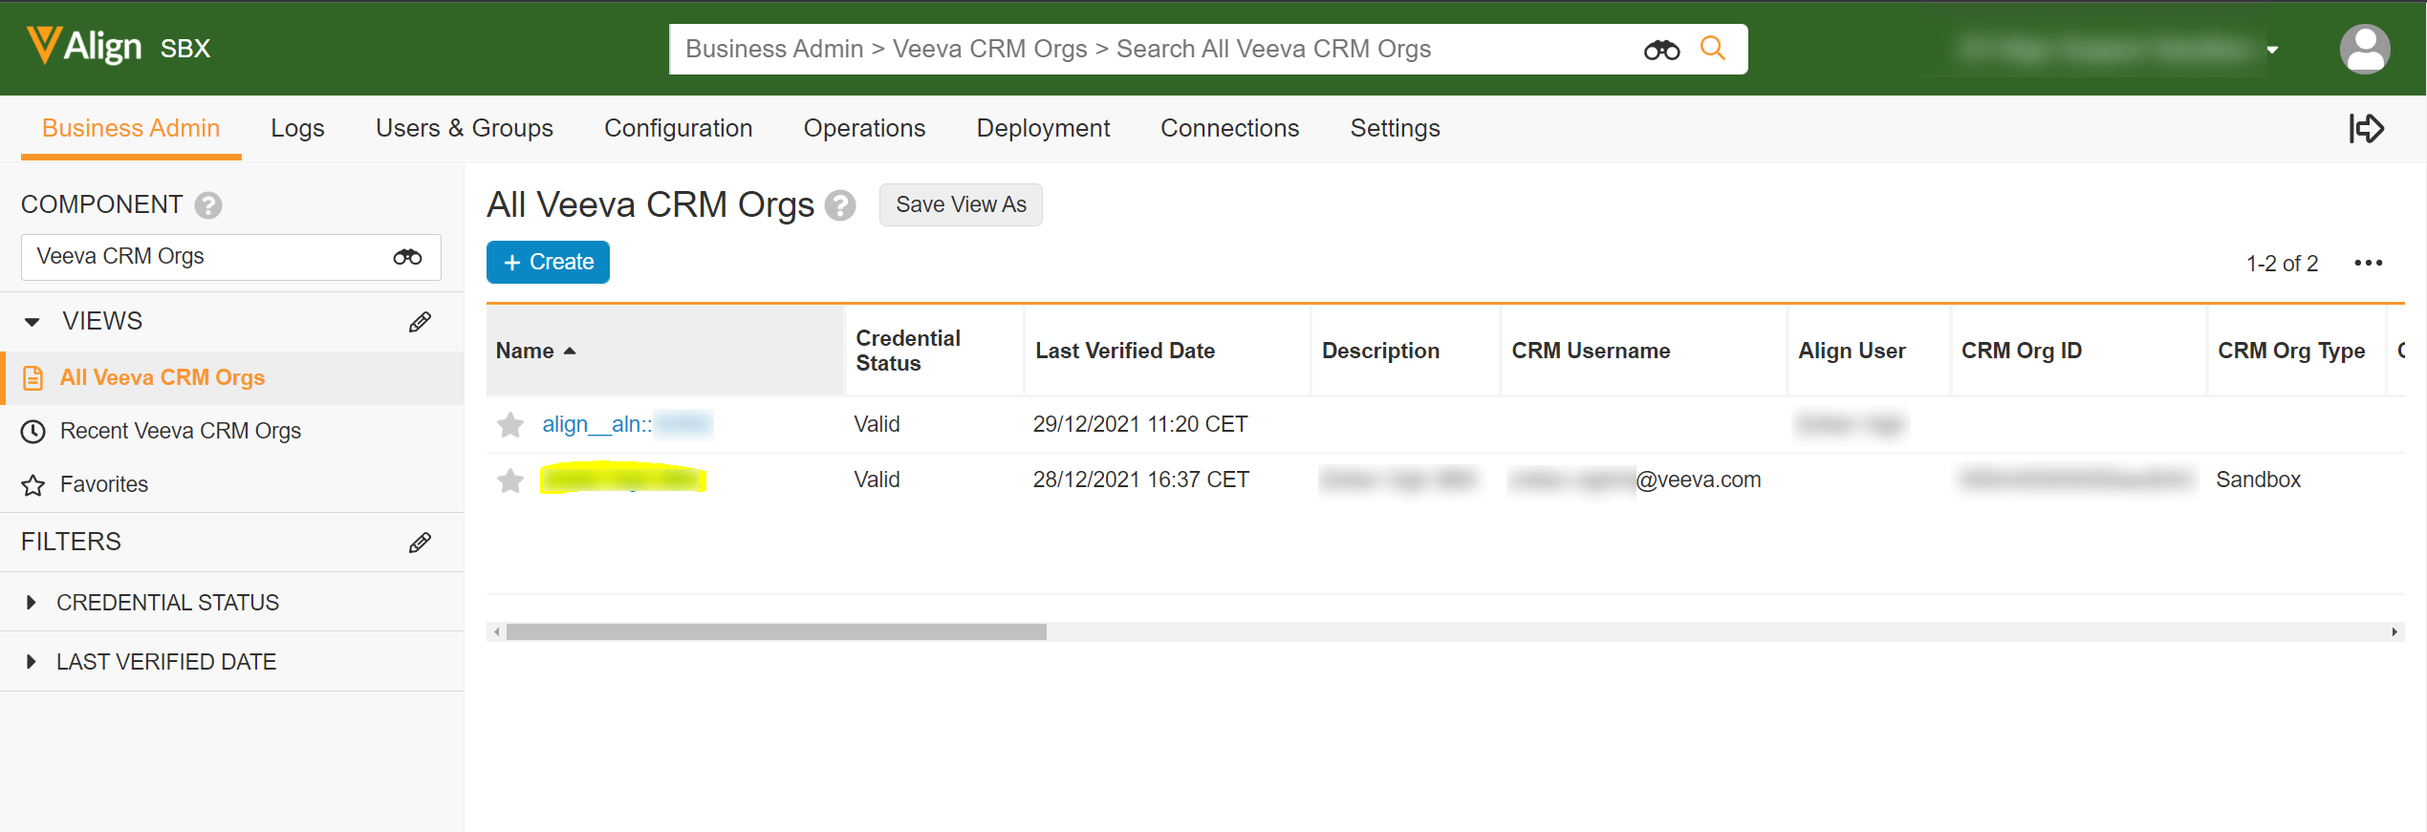Open the user profile avatar icon
Image resolution: width=2427 pixels, height=832 pixels.
[2364, 50]
